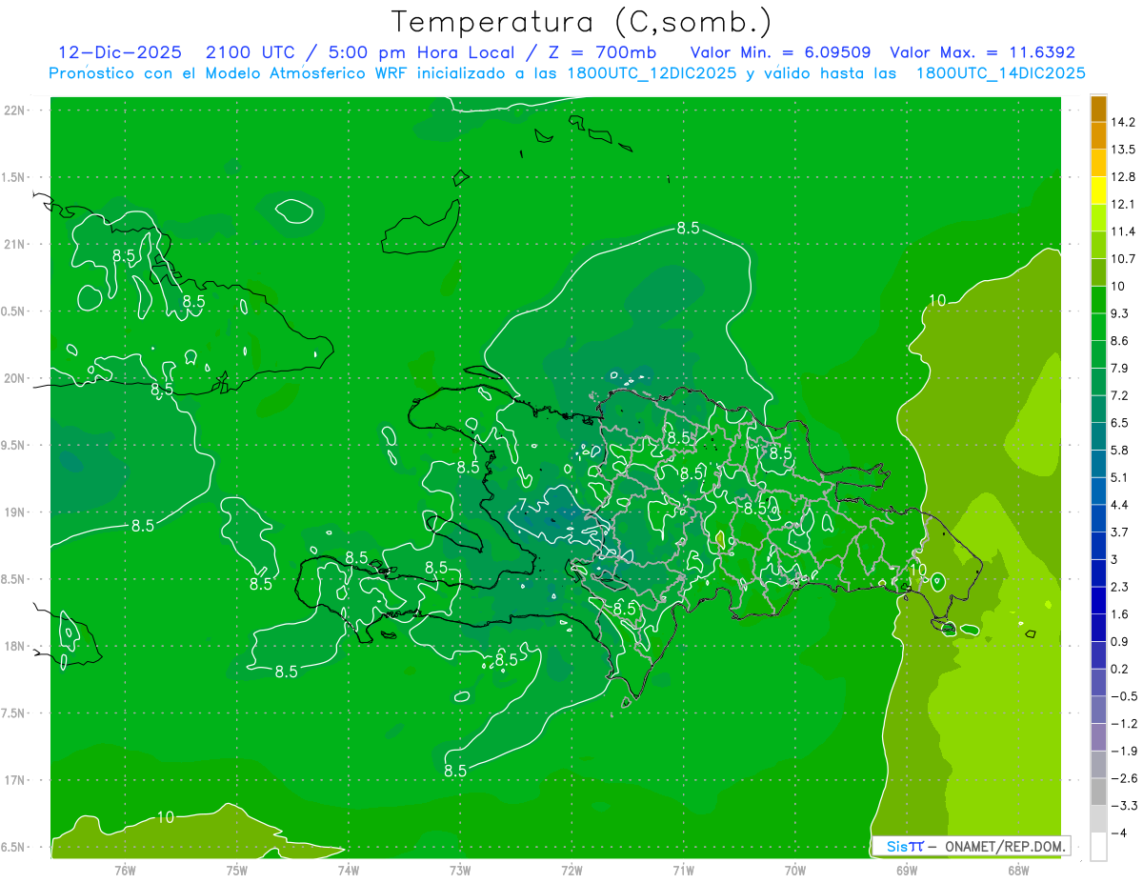The height and width of the screenshot is (883, 1143).
Task: Click the 'Valor Min. = 6.09509' readout
Action: click(x=781, y=52)
